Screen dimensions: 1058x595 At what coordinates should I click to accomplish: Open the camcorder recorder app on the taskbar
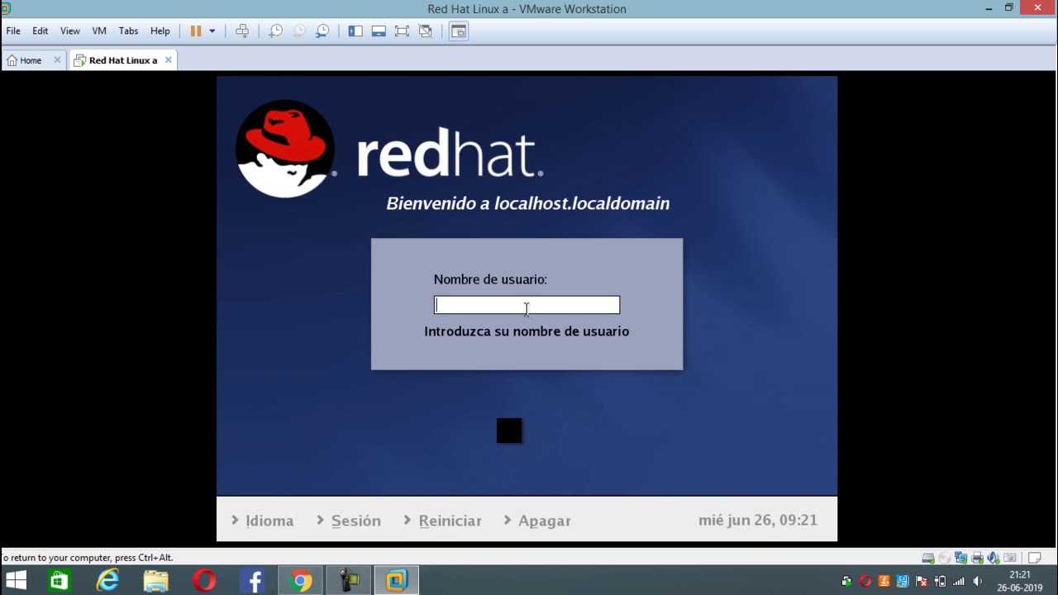[x=349, y=581]
